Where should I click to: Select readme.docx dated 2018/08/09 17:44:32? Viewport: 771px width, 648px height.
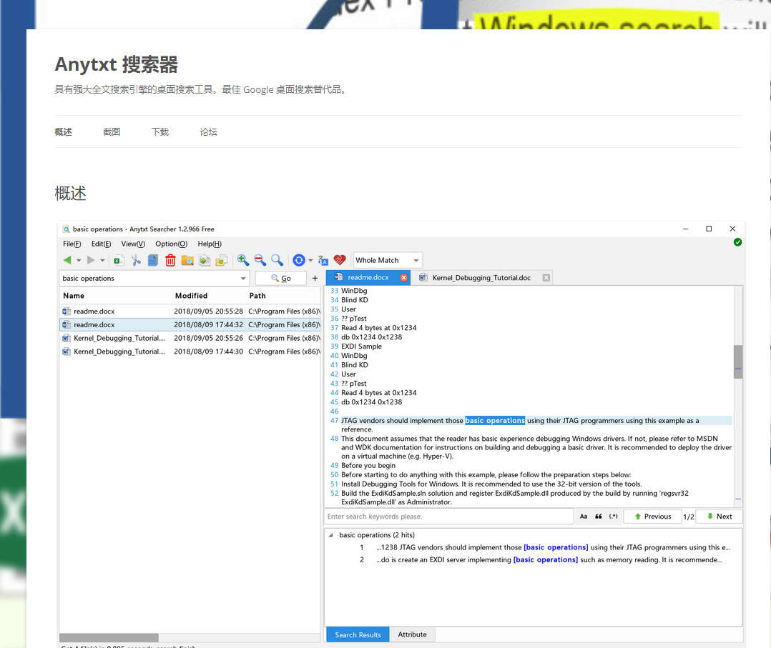point(190,325)
